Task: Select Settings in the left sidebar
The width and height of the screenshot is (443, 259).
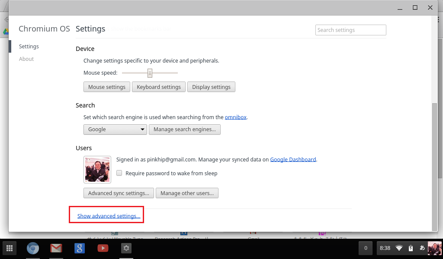Action: point(29,47)
